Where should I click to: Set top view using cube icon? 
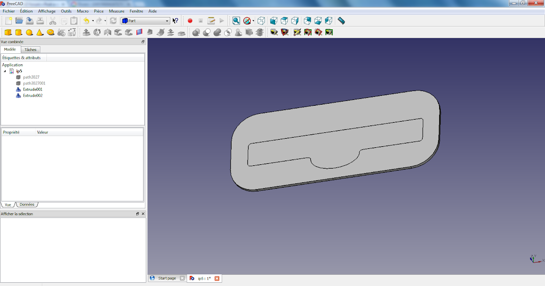[x=284, y=21]
